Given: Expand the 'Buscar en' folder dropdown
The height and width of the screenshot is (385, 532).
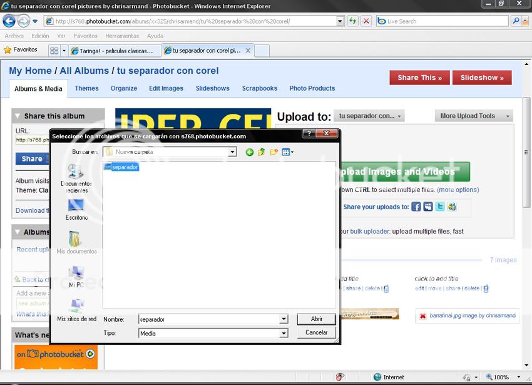Looking at the screenshot, I should click(x=232, y=152).
